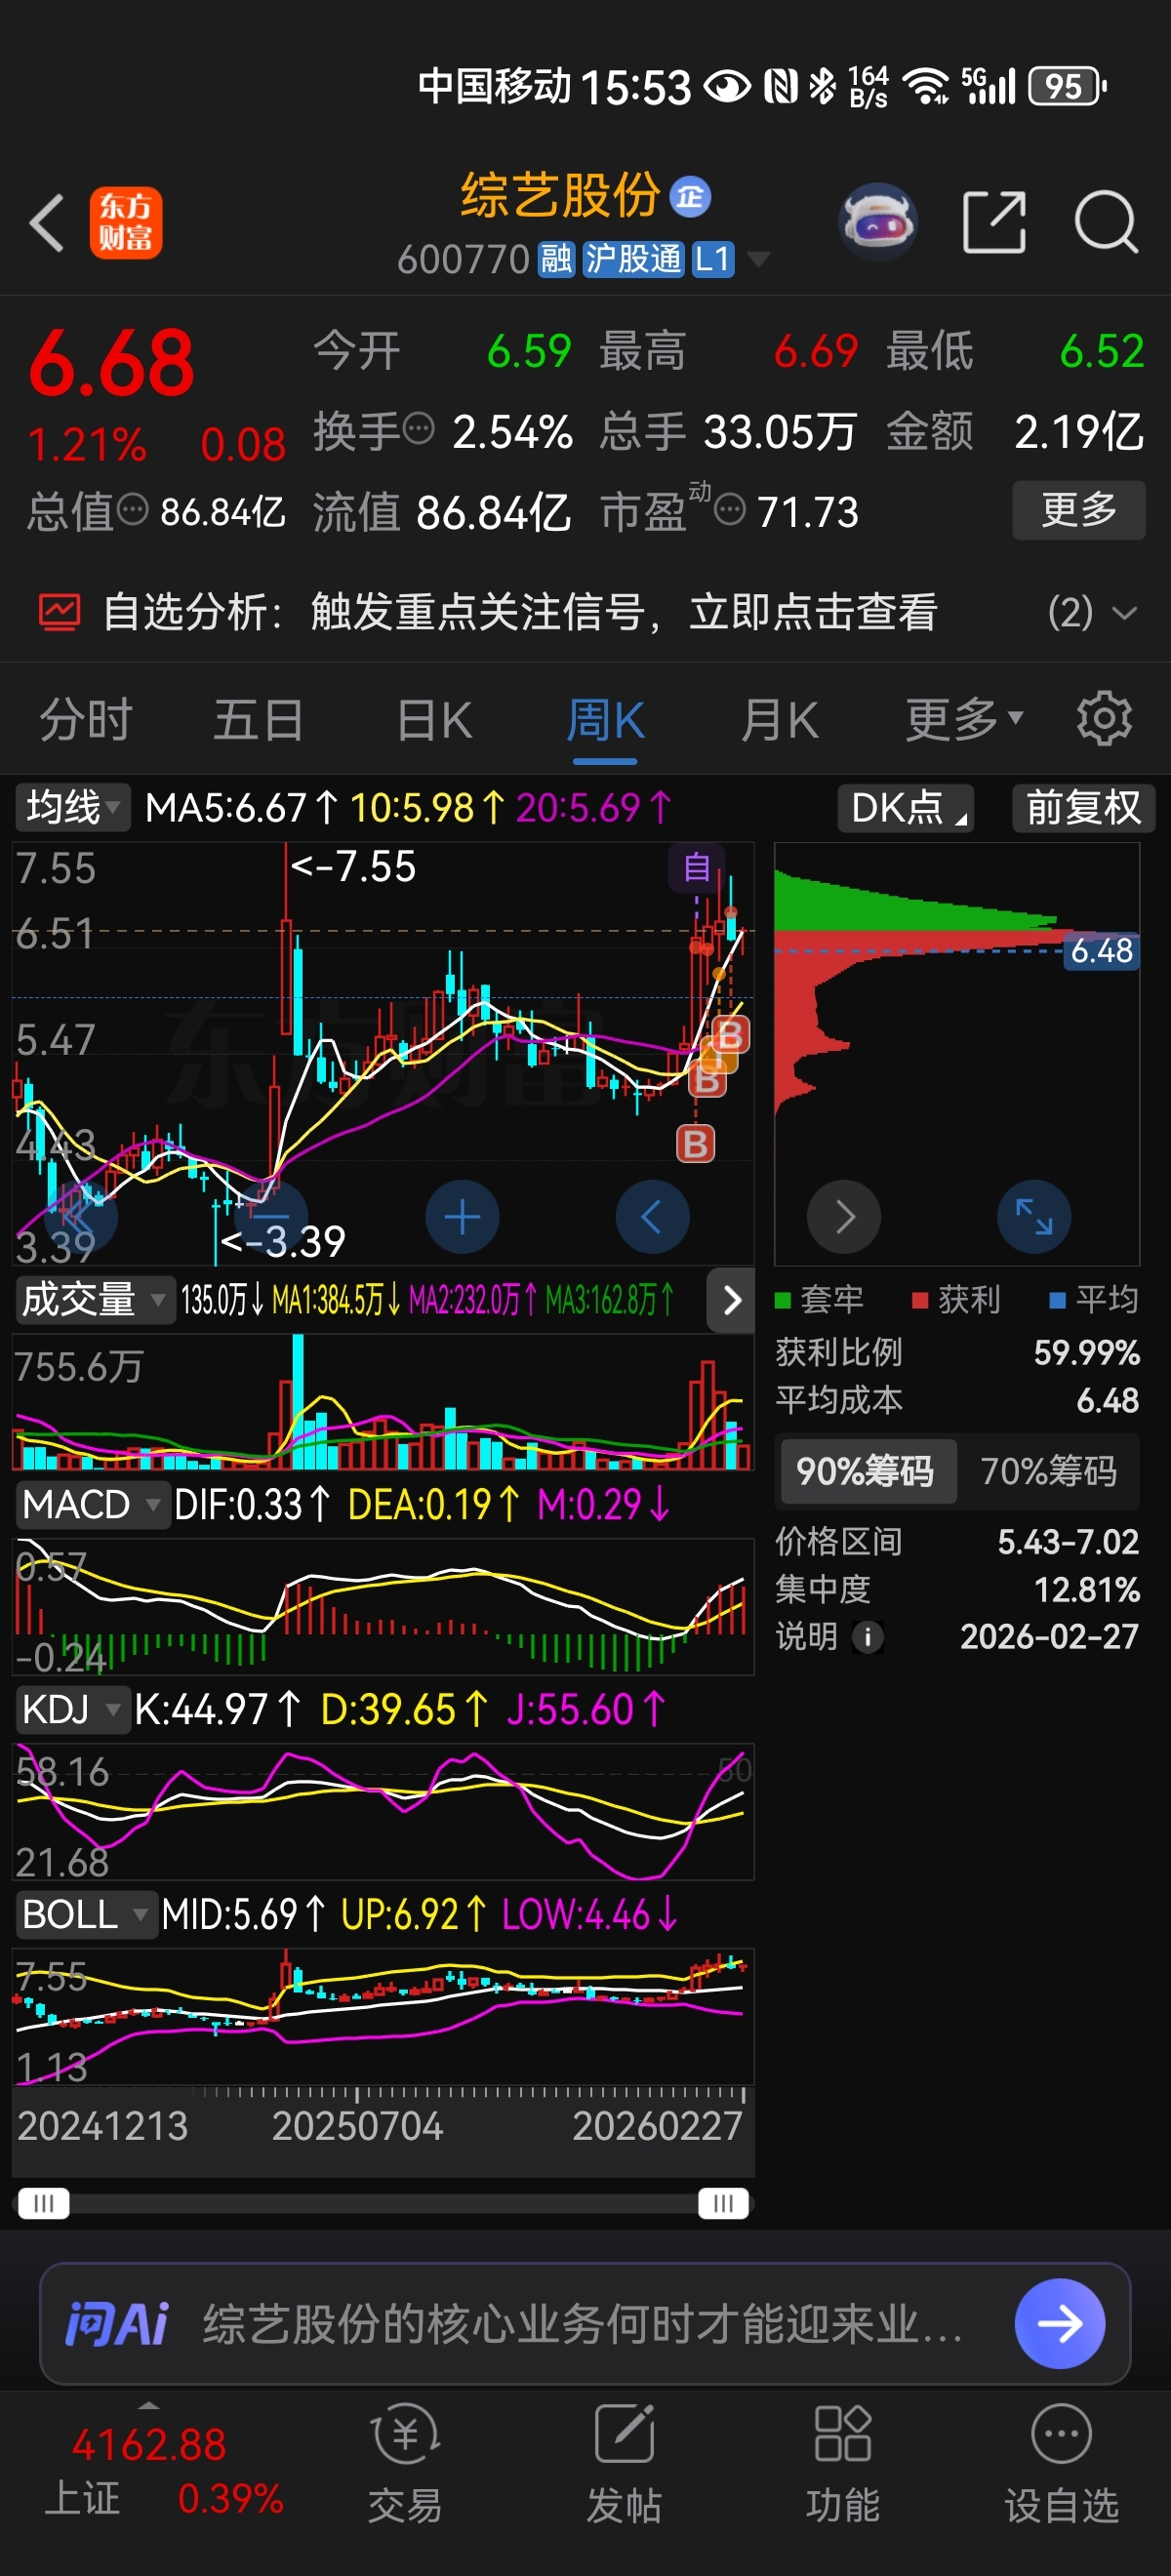Tap the left timeline range handle
The height and width of the screenshot is (2576, 1171).
coord(44,2203)
